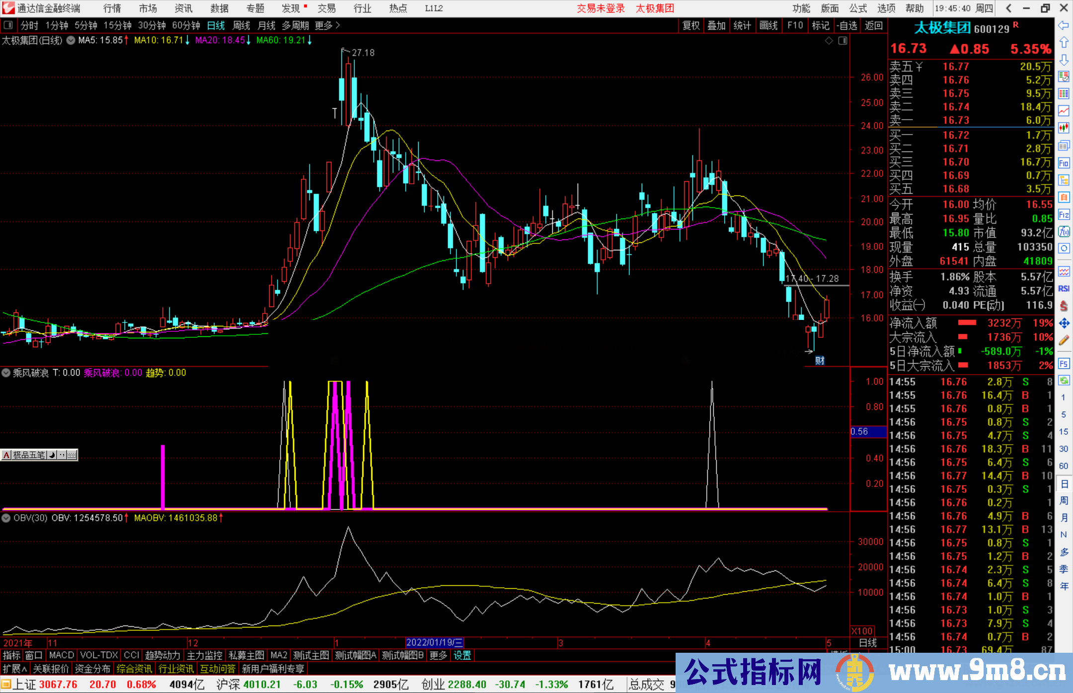This screenshot has height=693, width=1073.
Task: Collapse the 乘风破浪 indicator panel
Action: click(6, 373)
